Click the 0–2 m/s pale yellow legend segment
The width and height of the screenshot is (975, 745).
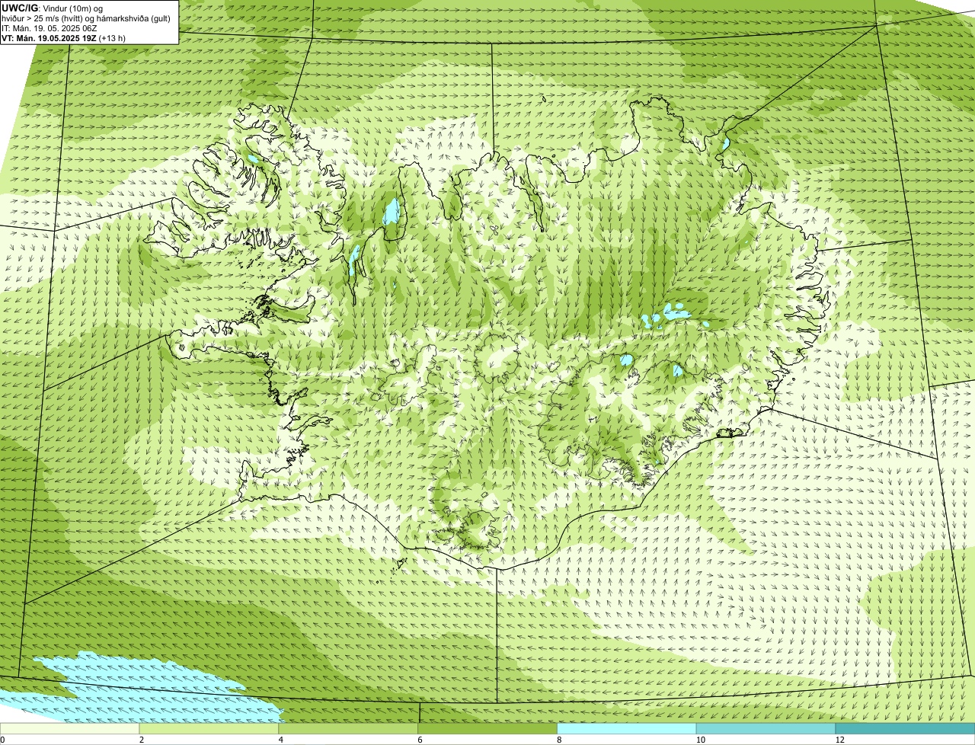pyautogui.click(x=70, y=728)
